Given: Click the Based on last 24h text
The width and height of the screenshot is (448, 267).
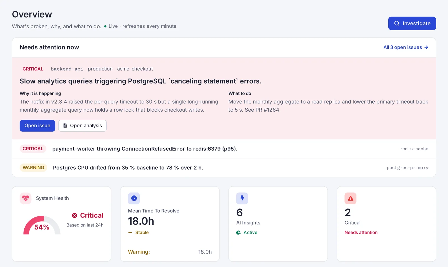Looking at the screenshot, I should [85, 225].
